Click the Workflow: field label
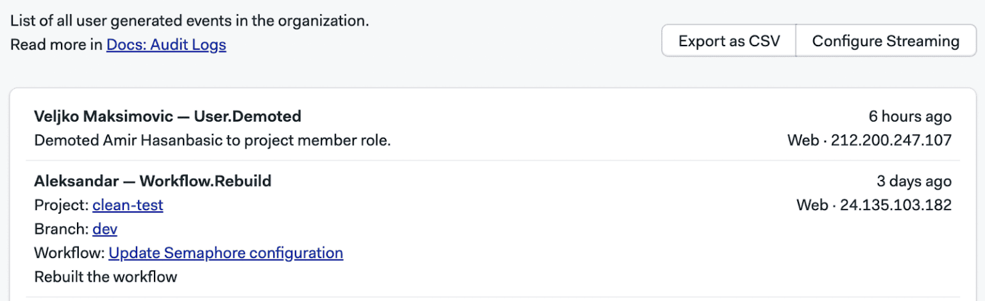The height and width of the screenshot is (301, 985). (69, 253)
